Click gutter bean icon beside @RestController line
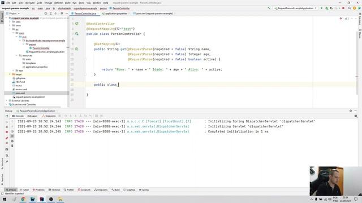Image resolution: width=362 pixels, height=203 pixels. (x=77, y=24)
